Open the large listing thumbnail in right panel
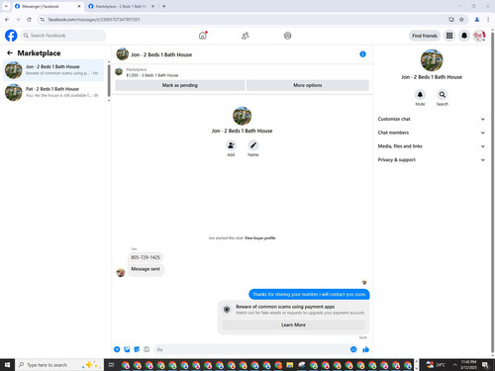Screen dimensions: 495x371 click(432, 60)
